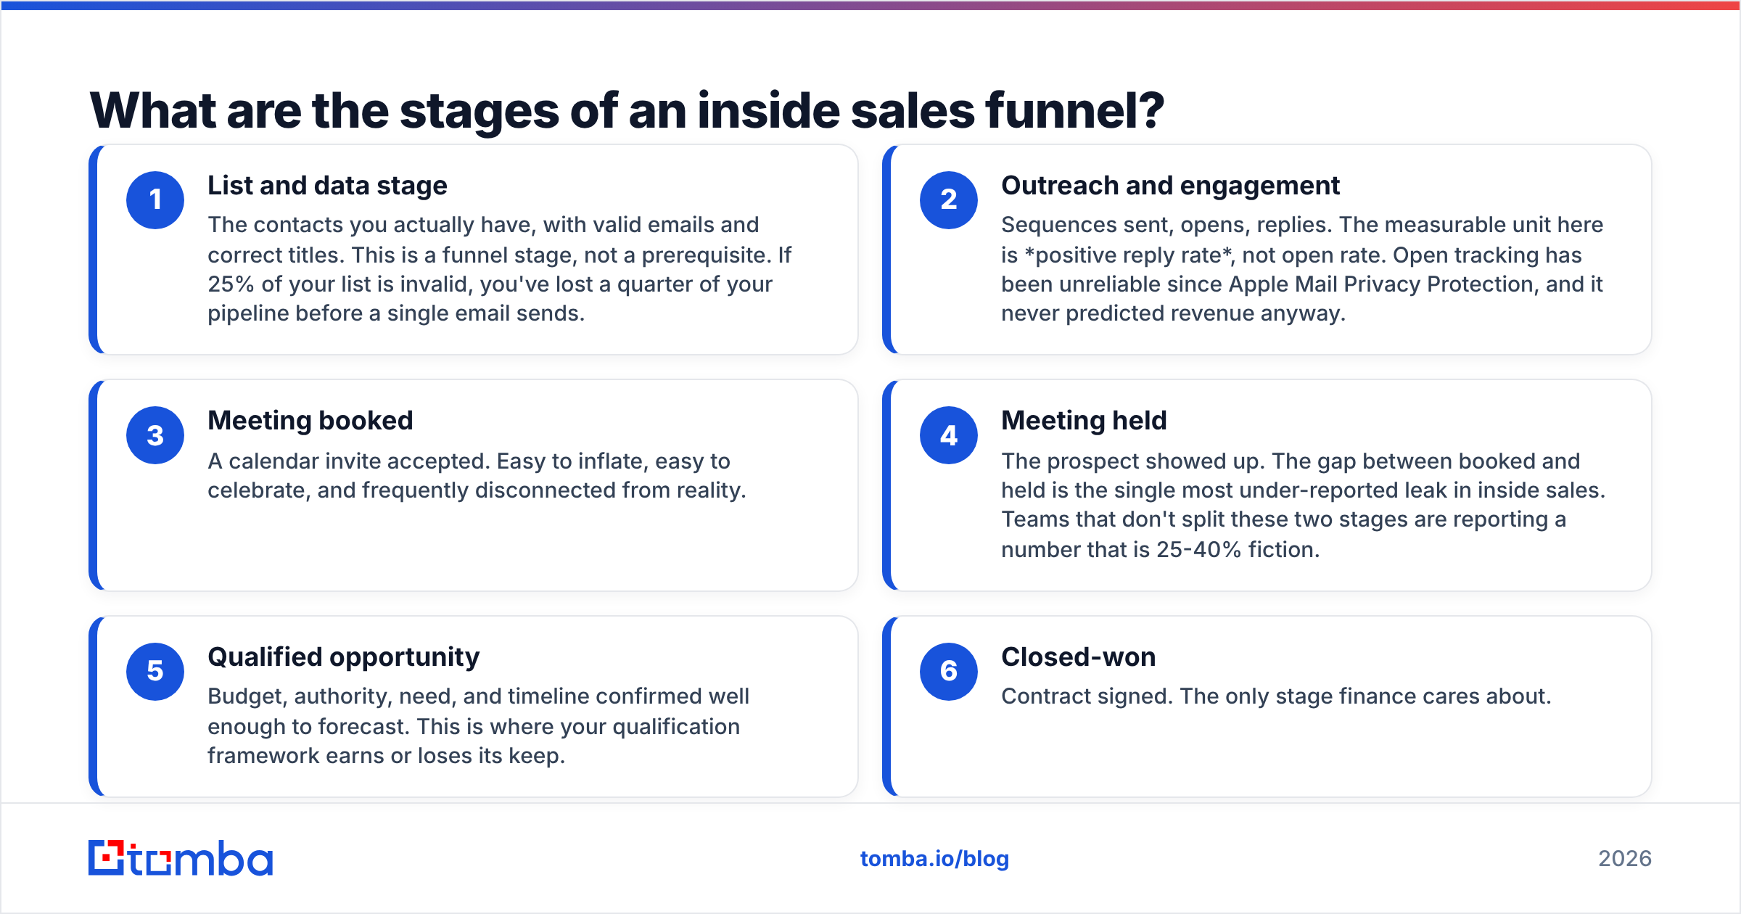Click the number 6 circle badge
Screen dimensions: 1741x914
pyautogui.click(x=949, y=672)
